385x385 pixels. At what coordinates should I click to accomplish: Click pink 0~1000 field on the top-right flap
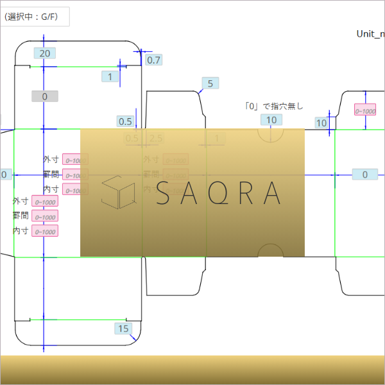[x=365, y=110]
